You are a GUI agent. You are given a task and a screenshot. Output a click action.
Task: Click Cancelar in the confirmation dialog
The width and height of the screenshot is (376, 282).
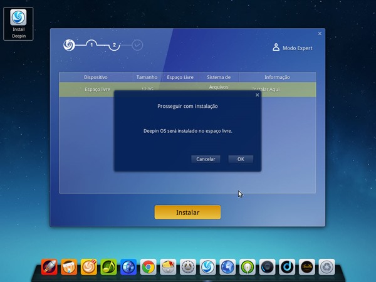(206, 159)
